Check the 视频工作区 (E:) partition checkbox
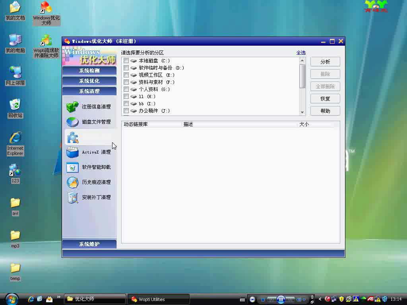Viewport: 407px width, 305px height. [x=126, y=75]
